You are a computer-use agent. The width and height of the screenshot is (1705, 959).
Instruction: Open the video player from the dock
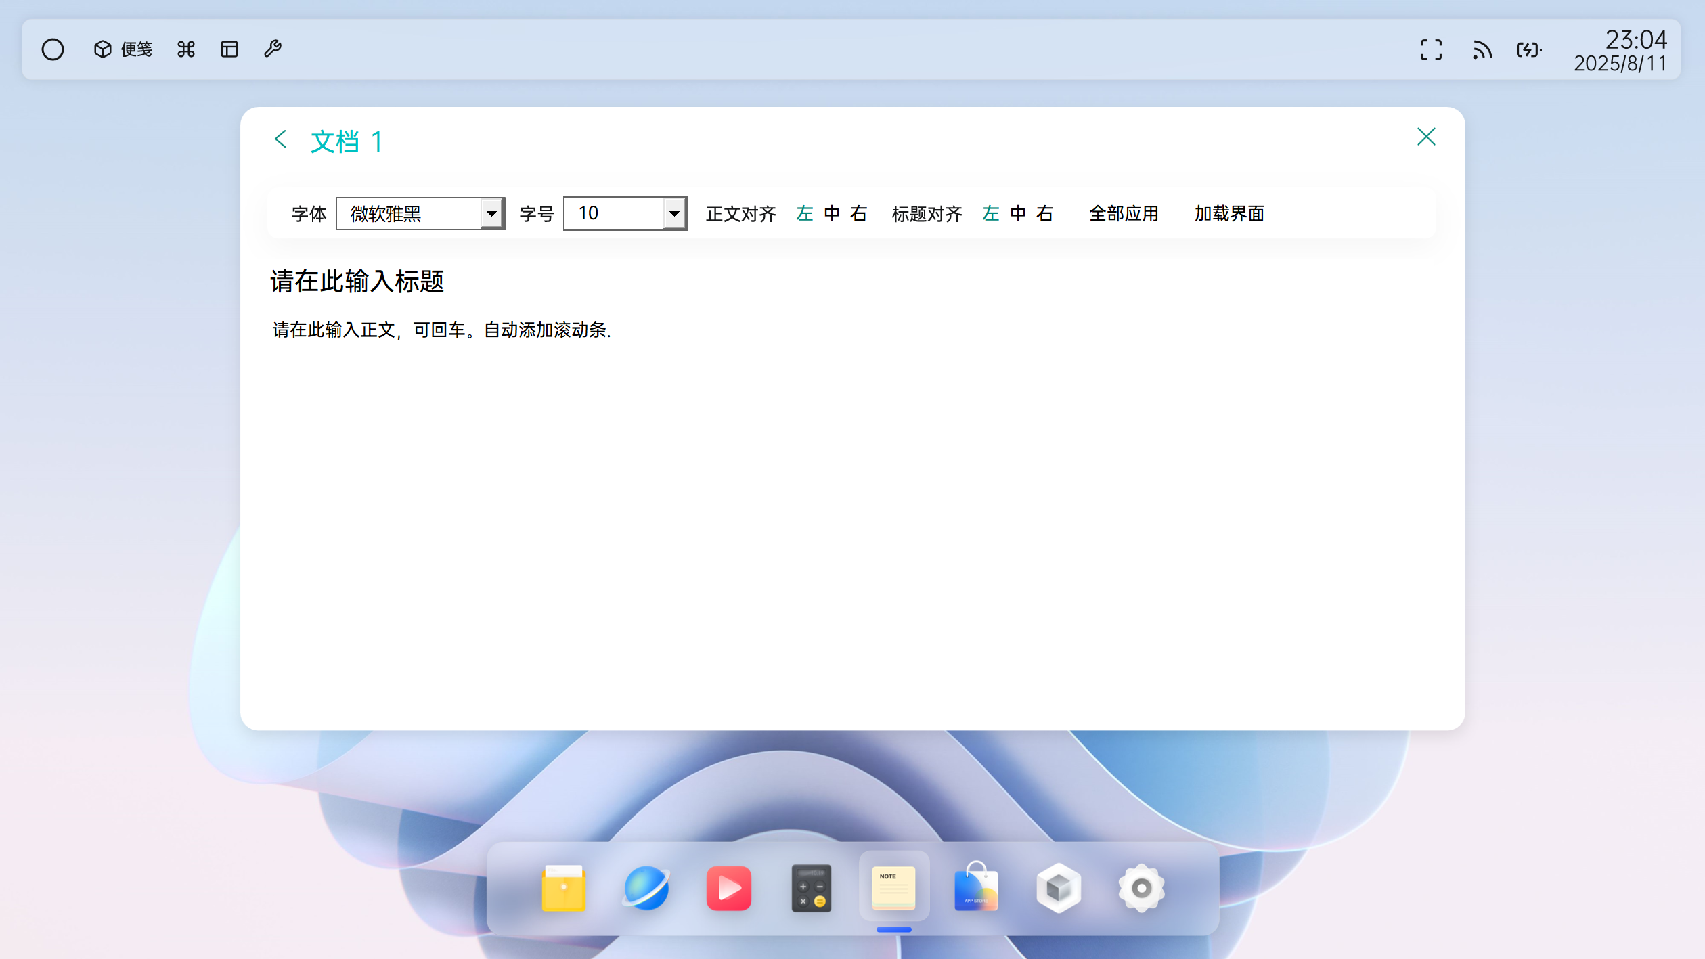coord(728,889)
